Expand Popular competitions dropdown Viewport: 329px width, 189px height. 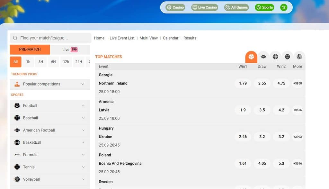[50, 84]
